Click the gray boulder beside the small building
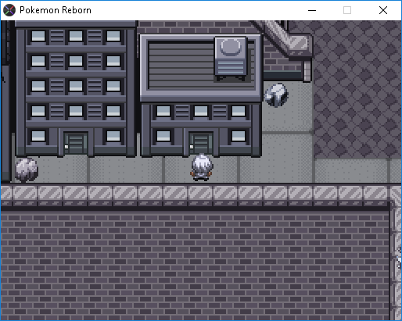 (276, 95)
